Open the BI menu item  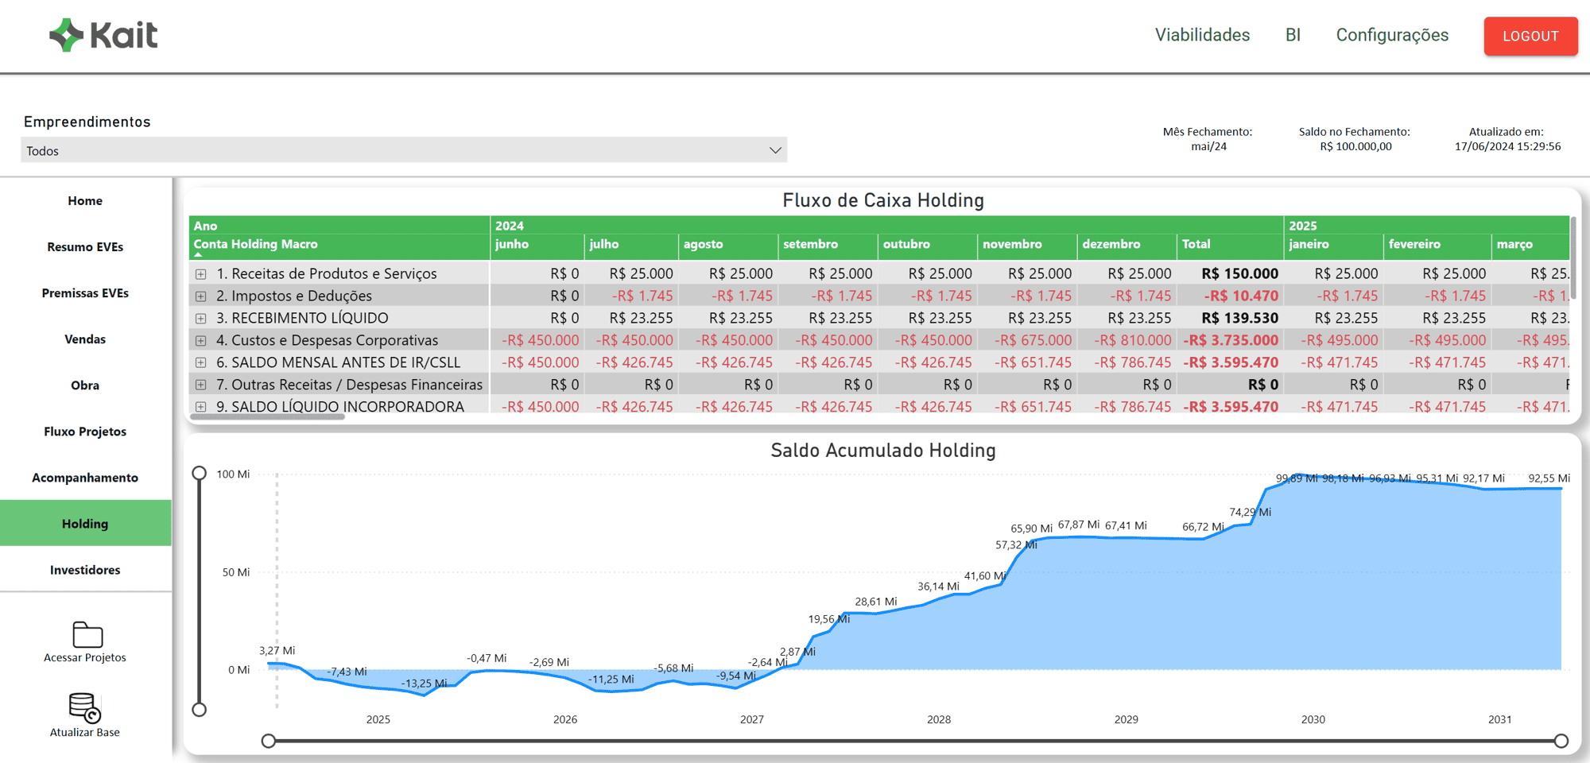click(1293, 35)
